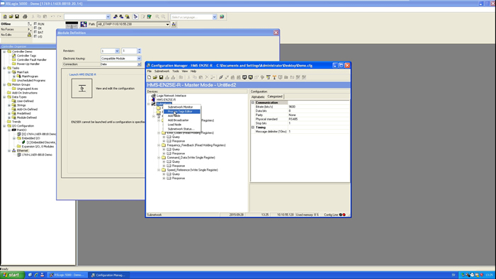
Task: Open the Select a language dropdown
Action: tap(215, 17)
